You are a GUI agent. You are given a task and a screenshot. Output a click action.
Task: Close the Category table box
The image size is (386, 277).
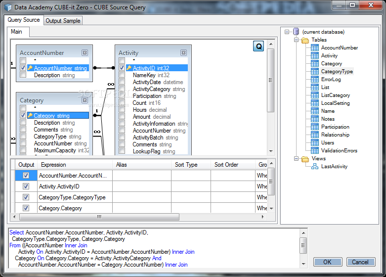click(x=85, y=100)
